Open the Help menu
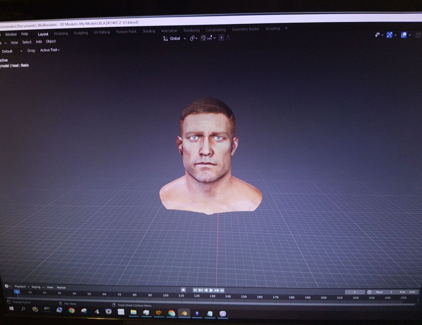This screenshot has height=325, width=422. tap(25, 34)
